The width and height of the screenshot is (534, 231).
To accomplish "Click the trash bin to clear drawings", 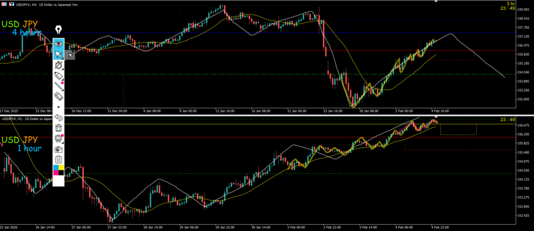I will pyautogui.click(x=58, y=128).
